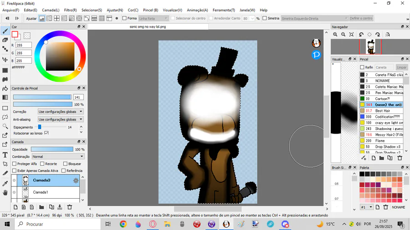This screenshot has height=230, width=410.
Task: Delete brush with Pincel panel trash icon
Action: 400,158
